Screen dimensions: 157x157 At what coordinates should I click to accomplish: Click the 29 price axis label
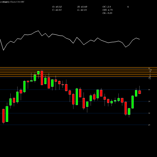[149, 125]
